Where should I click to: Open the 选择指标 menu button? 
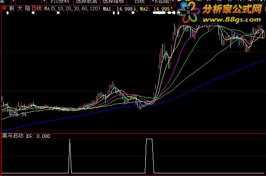(113, 2)
